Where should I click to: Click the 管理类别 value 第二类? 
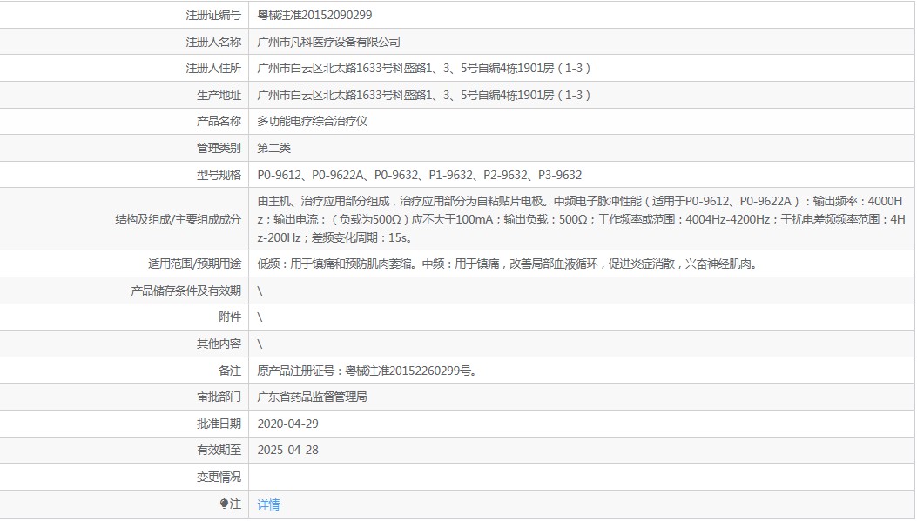[273, 149]
